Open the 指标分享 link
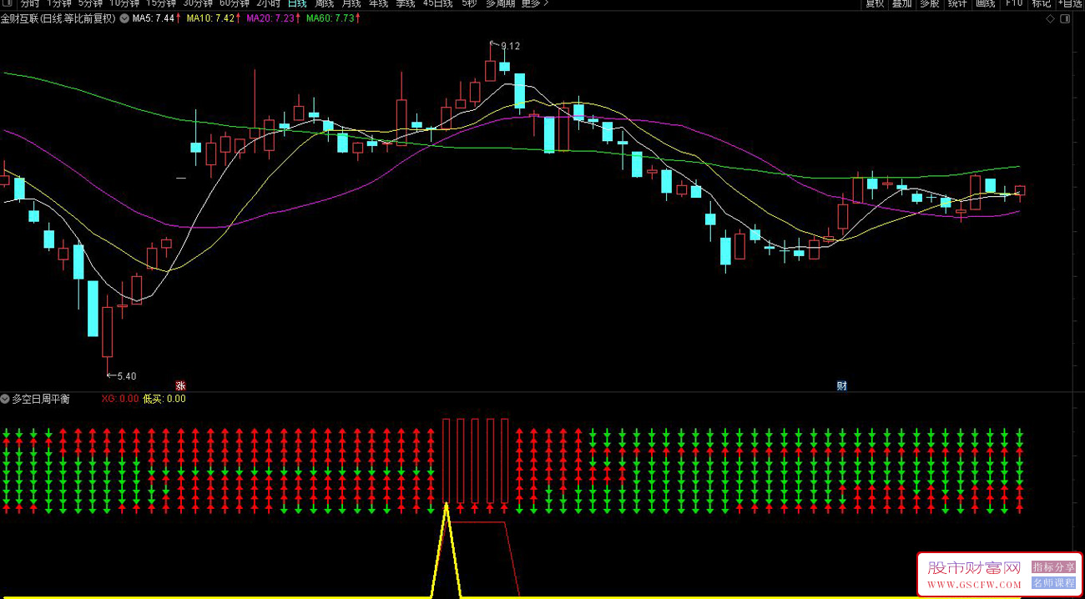This screenshot has width=1085, height=599. [1054, 567]
